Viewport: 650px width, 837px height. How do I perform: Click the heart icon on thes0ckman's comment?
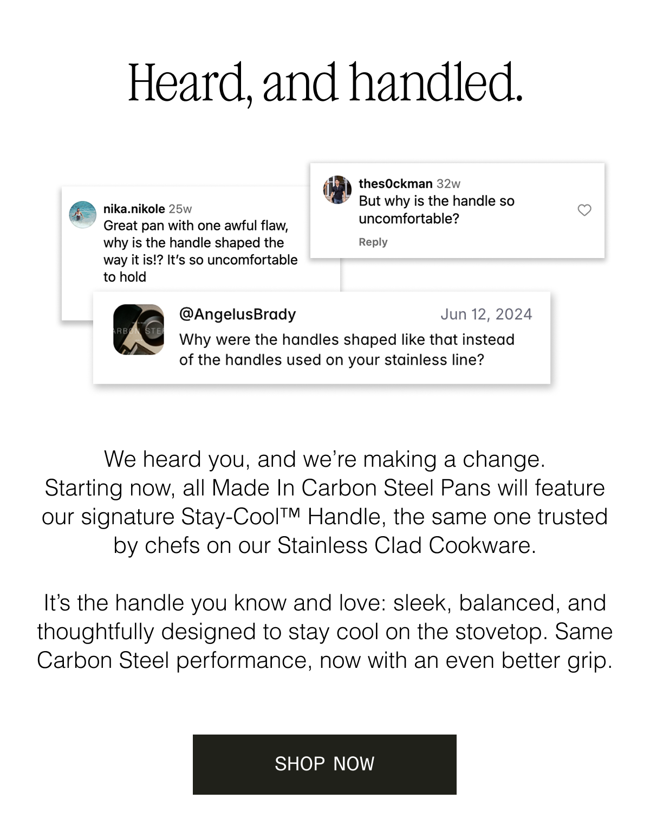(x=585, y=211)
